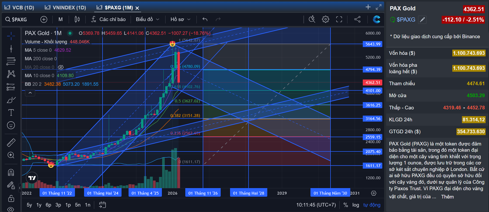Select the crosshair cursor tool

11,36
